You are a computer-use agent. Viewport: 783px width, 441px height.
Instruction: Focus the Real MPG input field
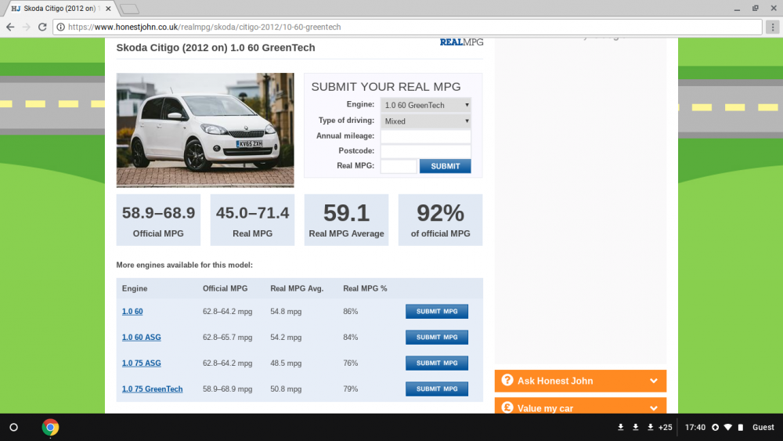pos(399,166)
